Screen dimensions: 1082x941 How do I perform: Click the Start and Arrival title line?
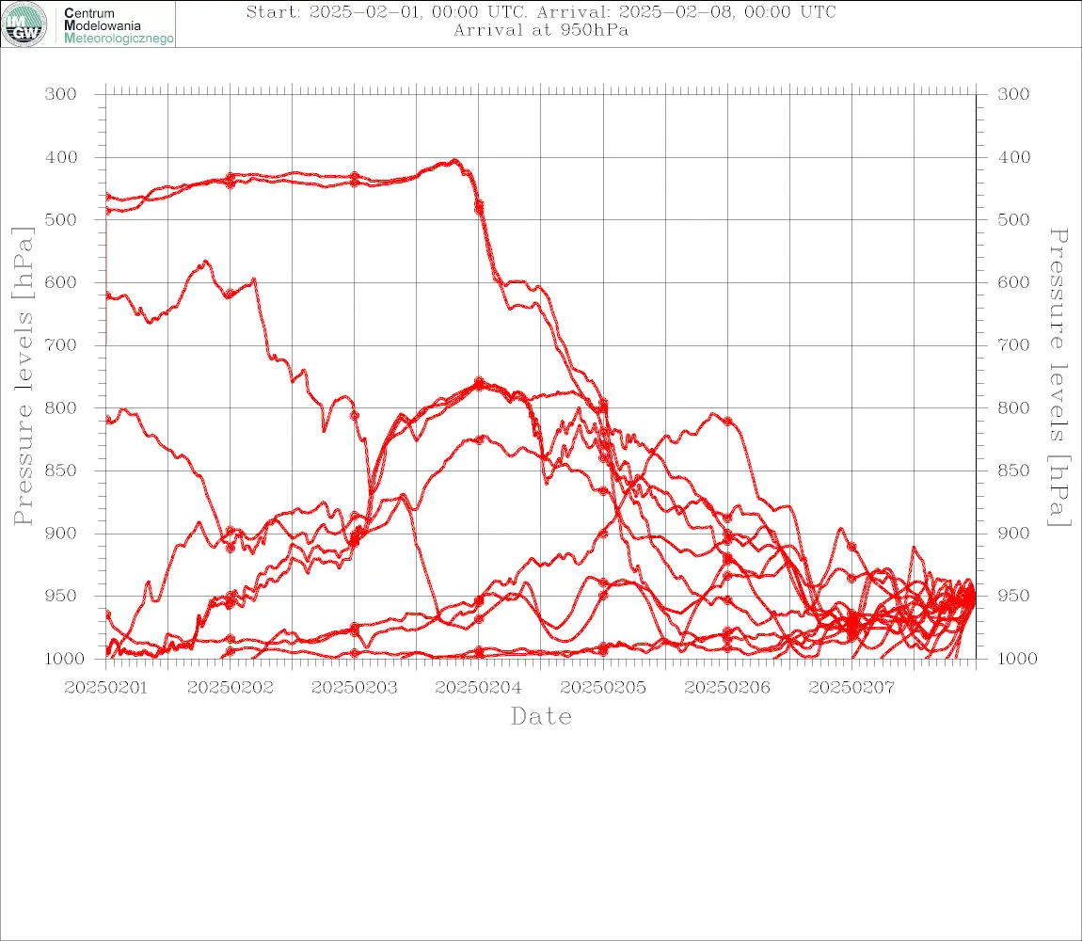[541, 11]
